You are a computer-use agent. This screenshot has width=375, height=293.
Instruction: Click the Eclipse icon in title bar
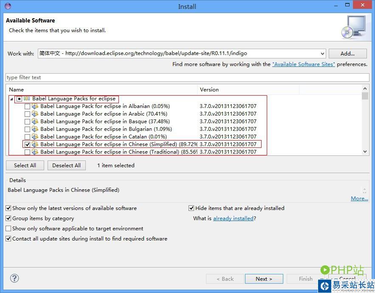[x=8, y=6]
